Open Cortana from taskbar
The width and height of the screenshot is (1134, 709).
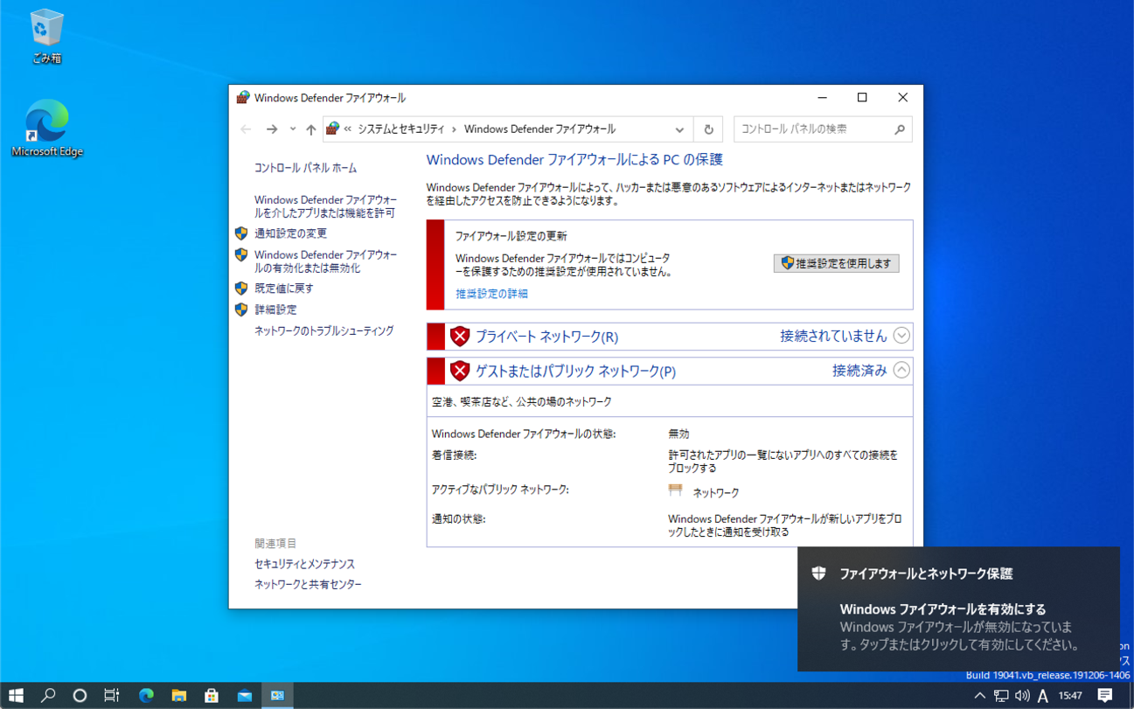[x=80, y=696]
